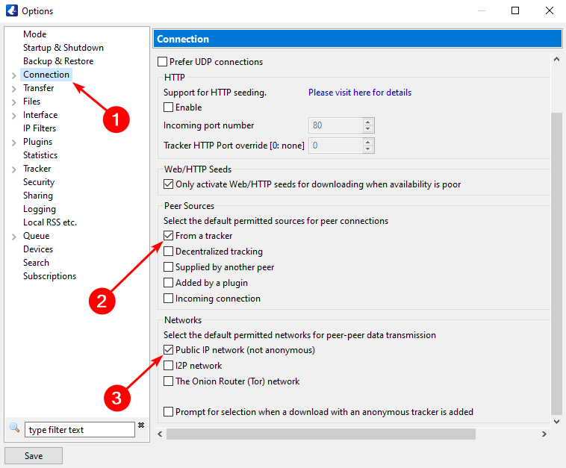Screen dimensions: 566x468
Task: Click the type filter text field
Action: [x=80, y=430]
